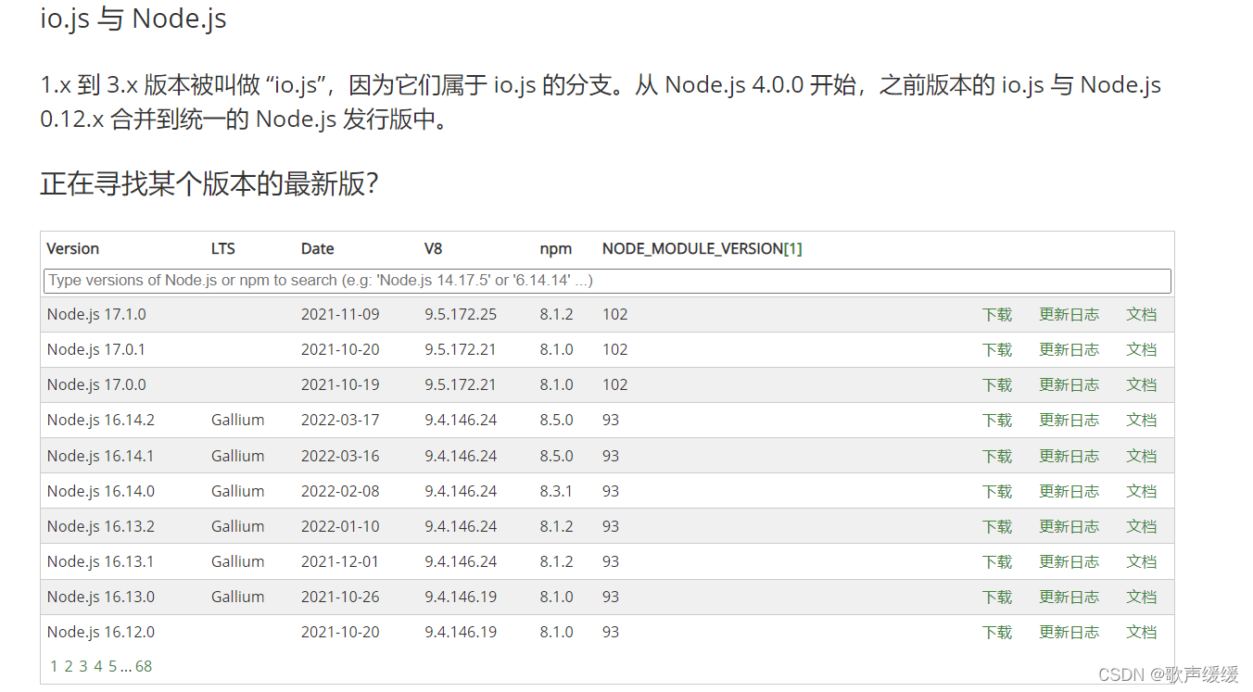Open docs for Node.js 17.0.1
The width and height of the screenshot is (1253, 692).
[x=1142, y=349]
